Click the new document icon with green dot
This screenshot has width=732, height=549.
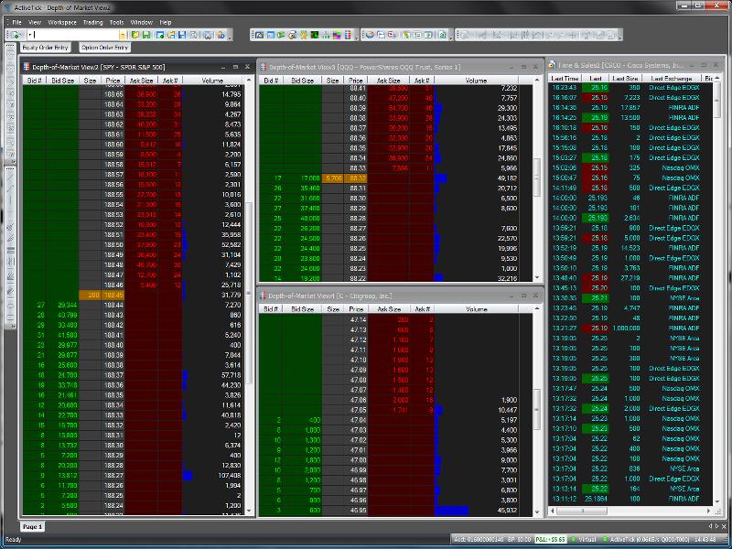click(x=16, y=35)
